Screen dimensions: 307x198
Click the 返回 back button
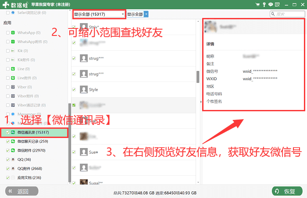[22, 191]
